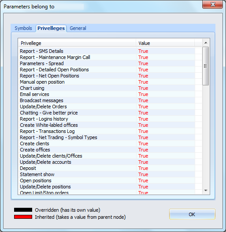Viewport: 226px width, 232px height.
Task: Select 'Report - Logins history' row
Action: click(107, 119)
